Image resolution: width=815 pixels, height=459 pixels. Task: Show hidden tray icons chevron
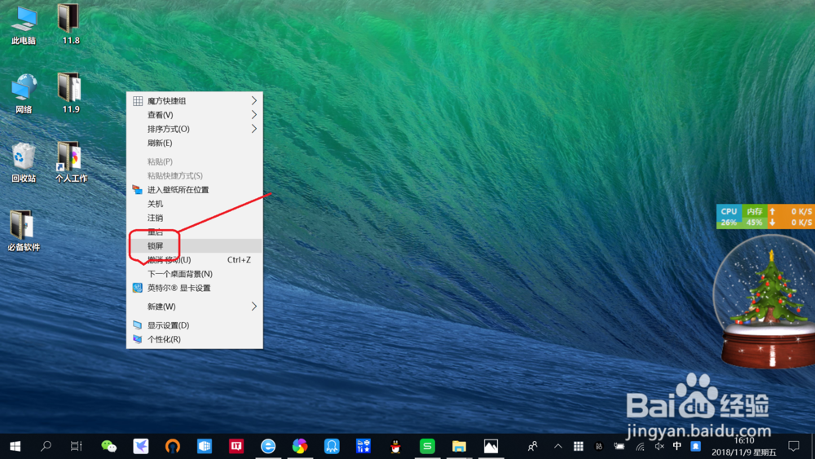557,446
